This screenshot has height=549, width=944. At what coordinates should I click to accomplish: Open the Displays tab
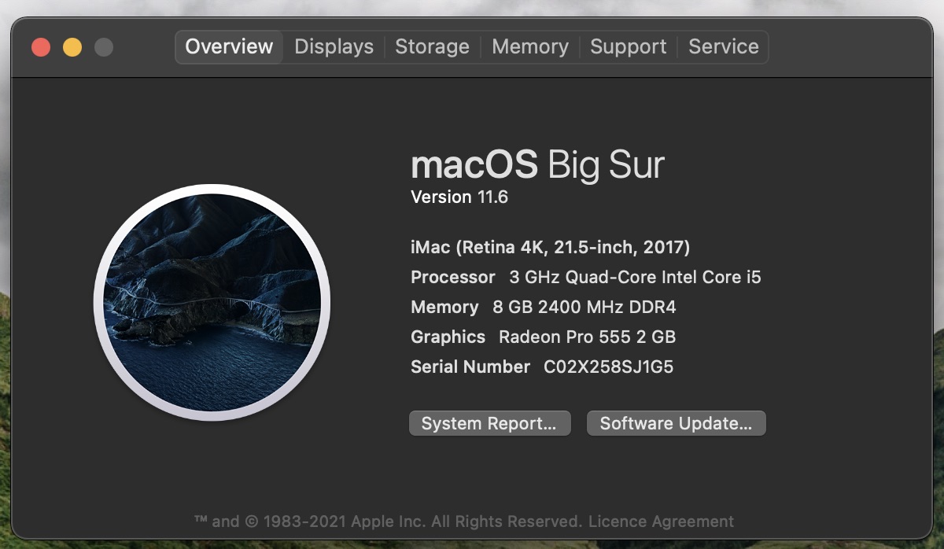[334, 47]
